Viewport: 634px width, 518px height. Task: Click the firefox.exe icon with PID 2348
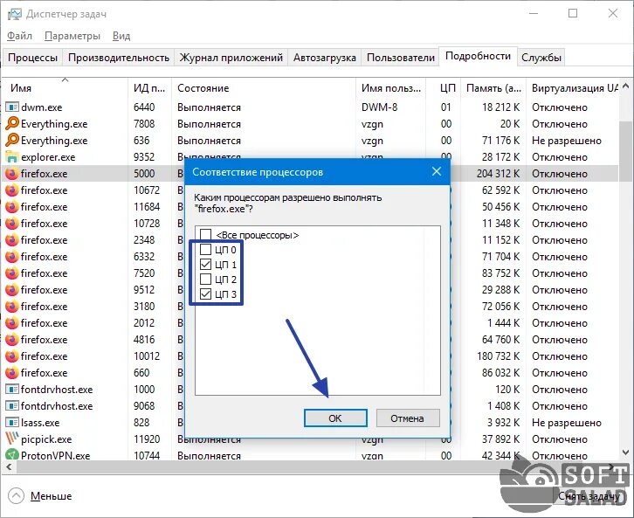click(x=12, y=240)
